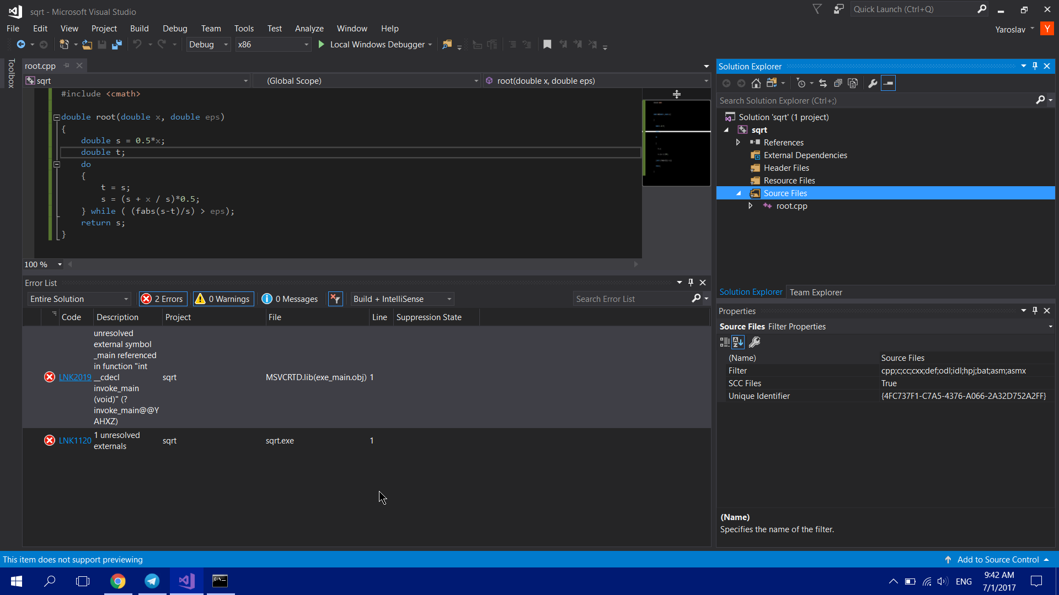Click the LNK2019 error link
The height and width of the screenshot is (595, 1059).
point(75,376)
